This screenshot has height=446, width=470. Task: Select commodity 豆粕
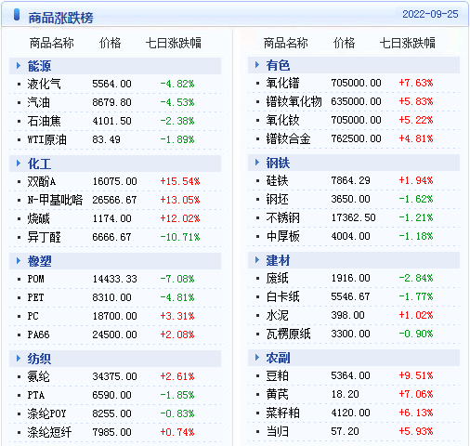coord(277,375)
